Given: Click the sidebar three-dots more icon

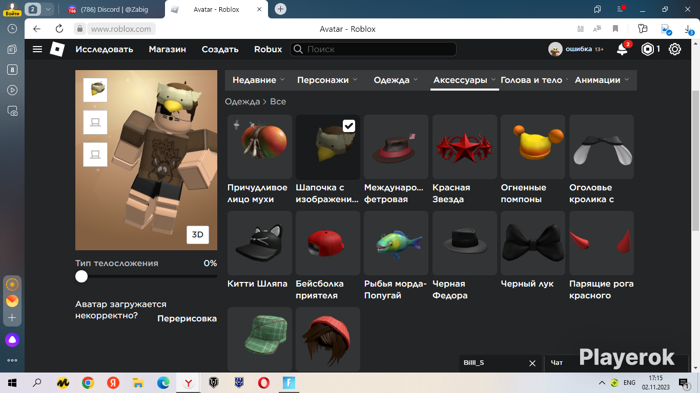Looking at the screenshot, I should [x=12, y=360].
